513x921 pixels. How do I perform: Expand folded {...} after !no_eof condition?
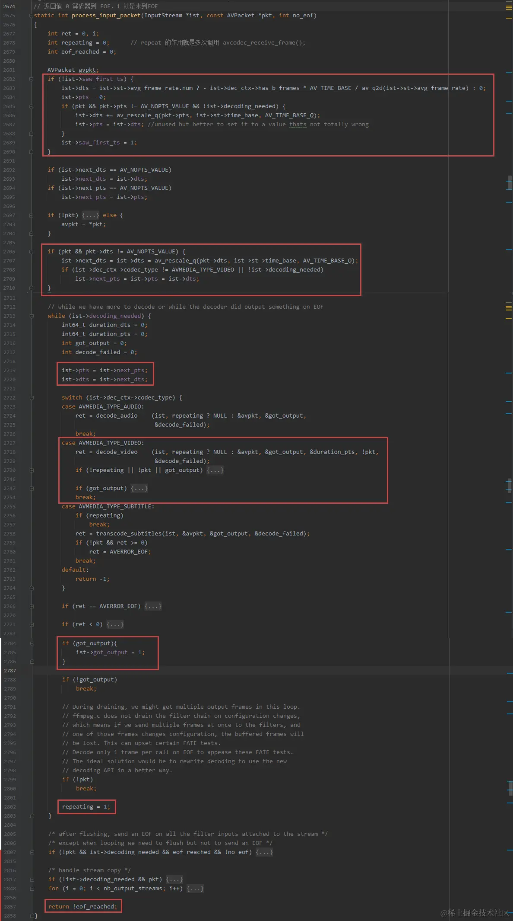pos(264,852)
